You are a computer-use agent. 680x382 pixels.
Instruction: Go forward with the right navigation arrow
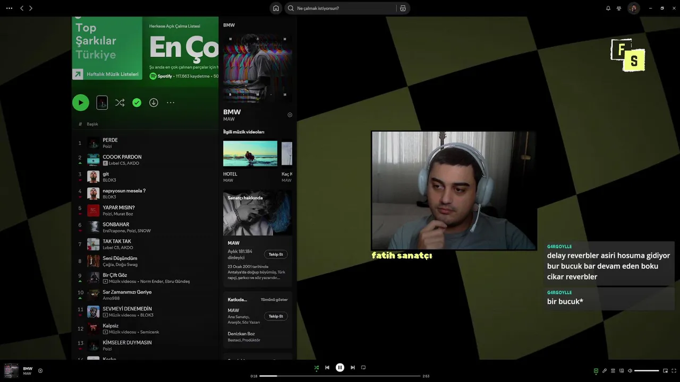tap(31, 8)
